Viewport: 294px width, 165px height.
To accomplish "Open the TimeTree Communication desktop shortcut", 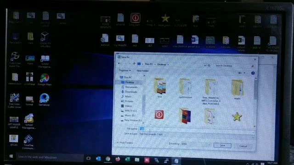I will click(x=28, y=142).
